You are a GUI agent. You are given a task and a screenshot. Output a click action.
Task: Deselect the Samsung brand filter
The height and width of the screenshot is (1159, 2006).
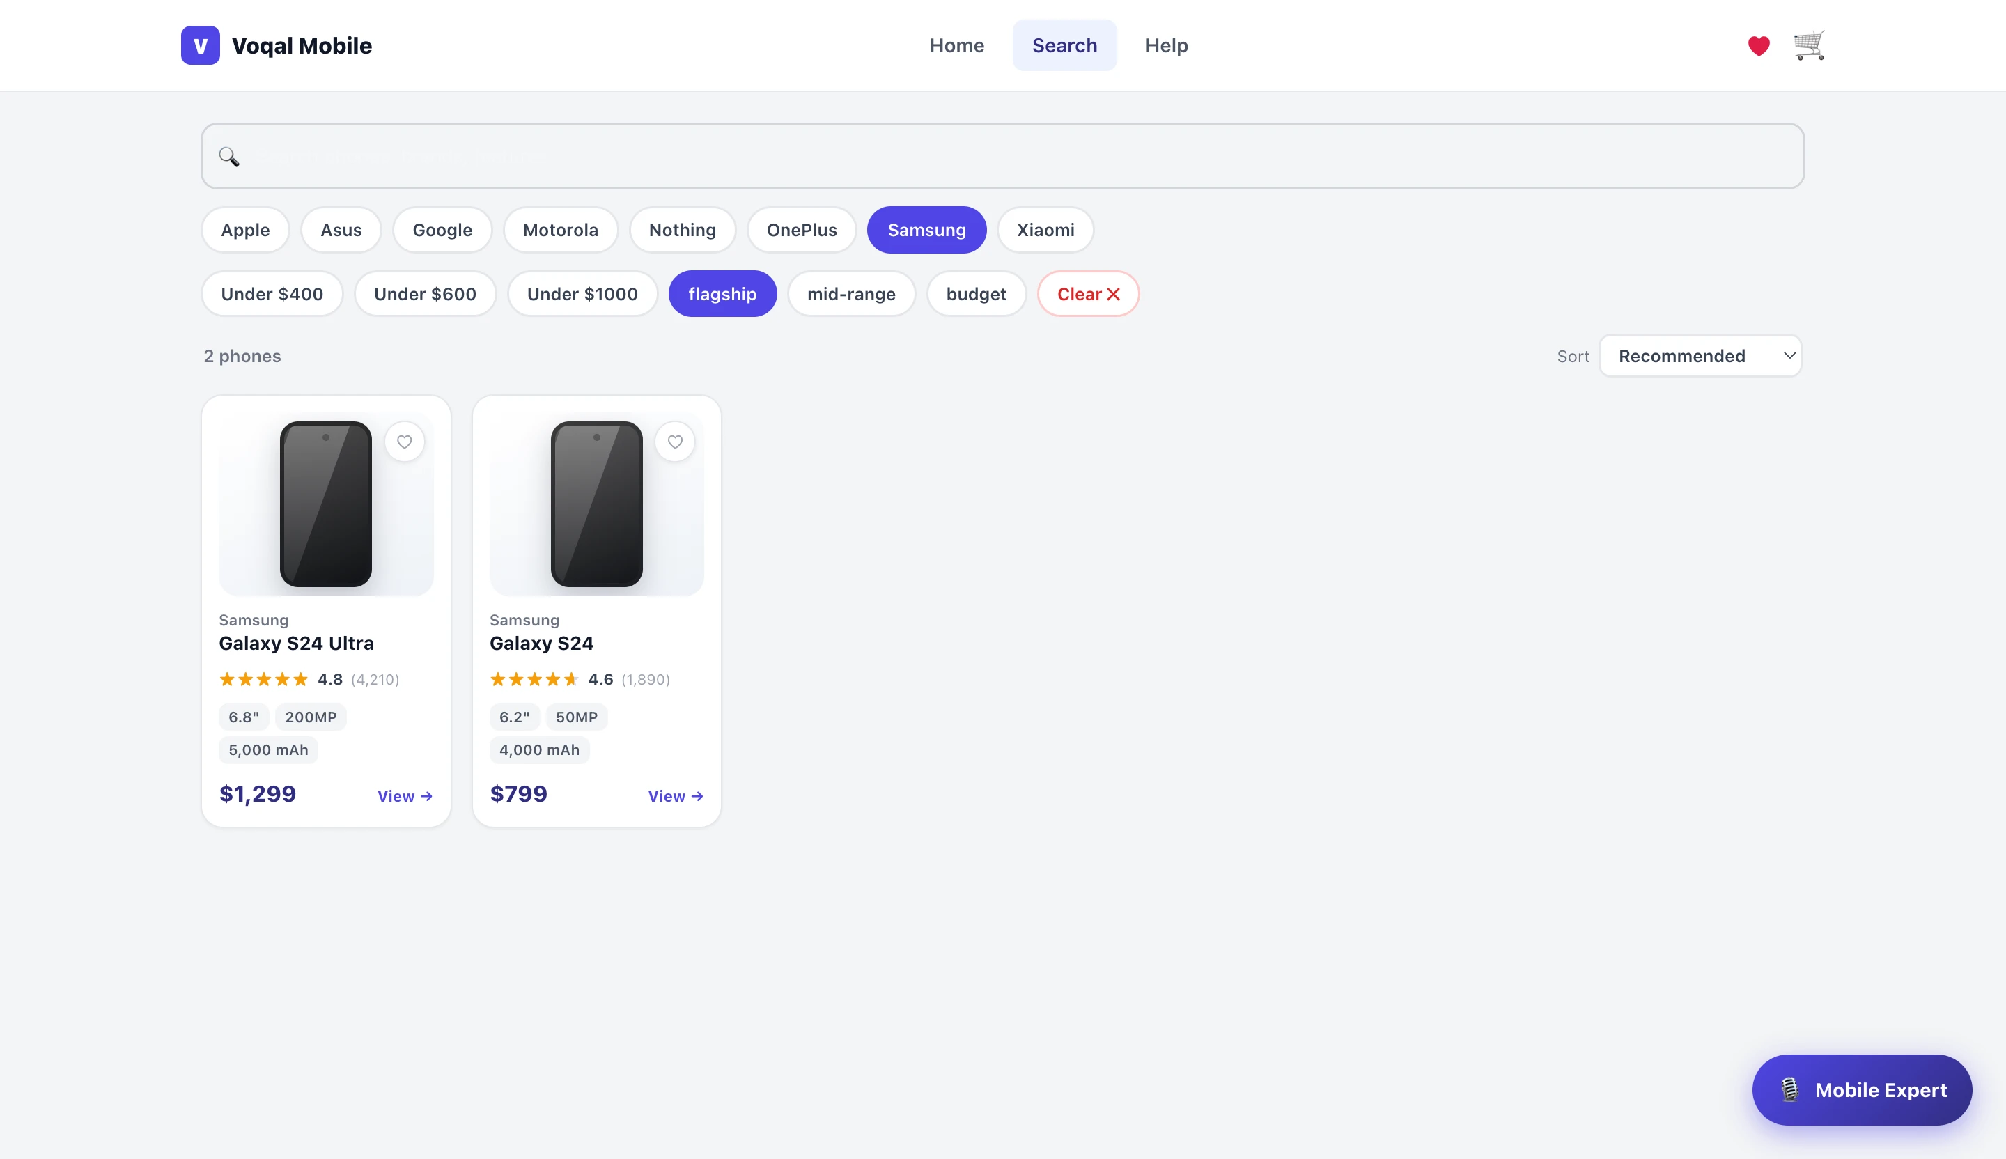coord(926,230)
